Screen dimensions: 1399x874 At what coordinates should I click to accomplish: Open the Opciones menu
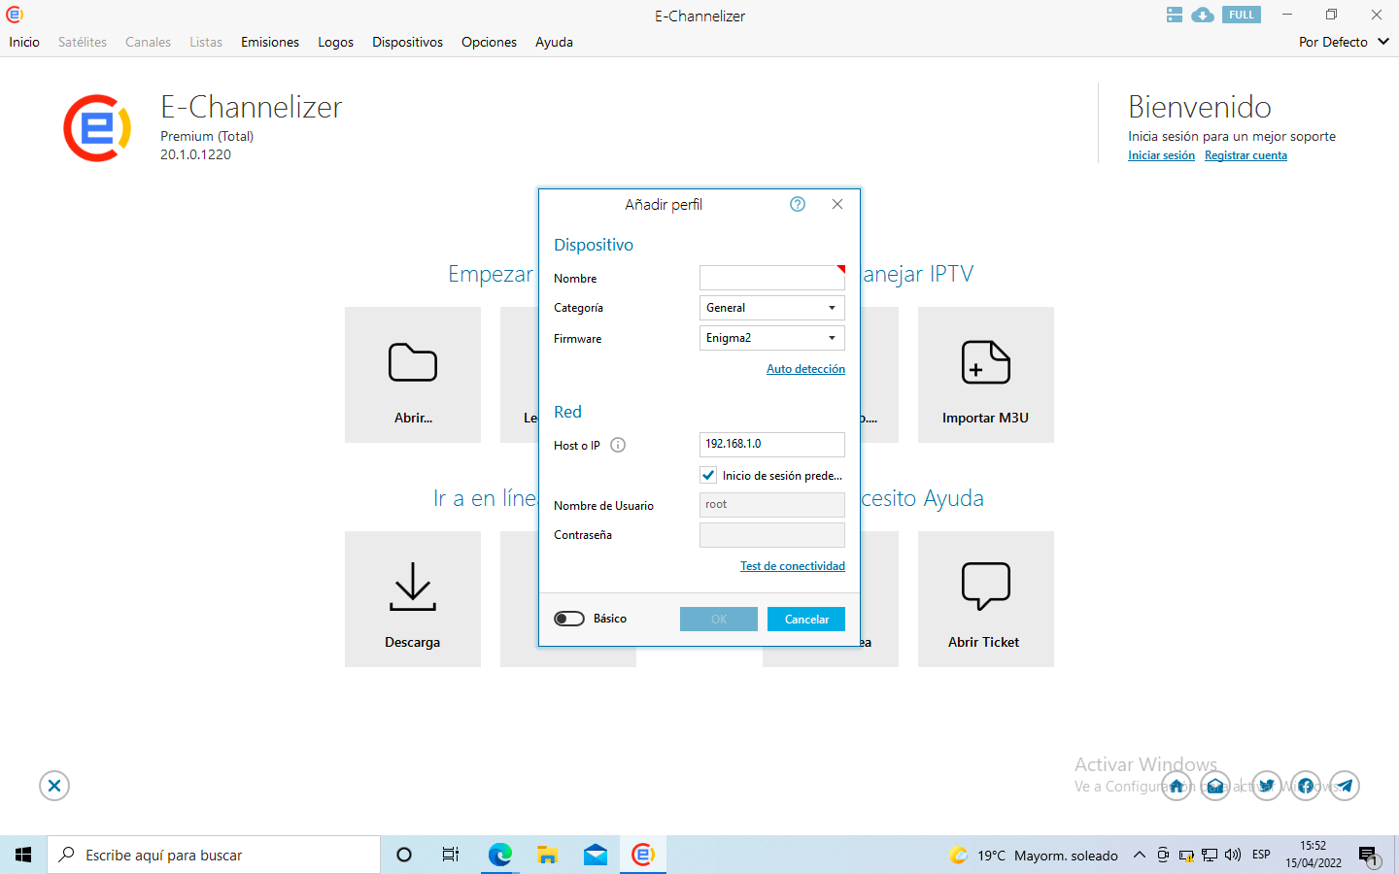click(x=489, y=42)
